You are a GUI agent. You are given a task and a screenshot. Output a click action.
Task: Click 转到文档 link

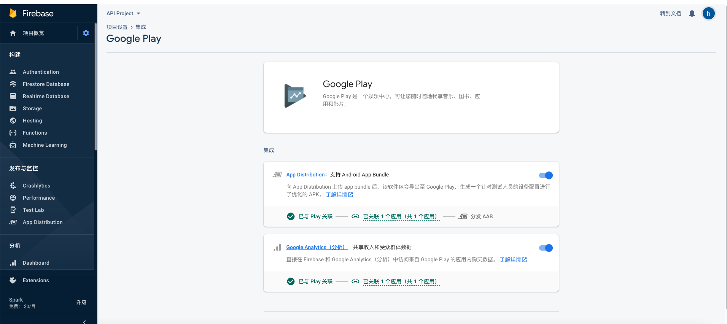click(670, 13)
